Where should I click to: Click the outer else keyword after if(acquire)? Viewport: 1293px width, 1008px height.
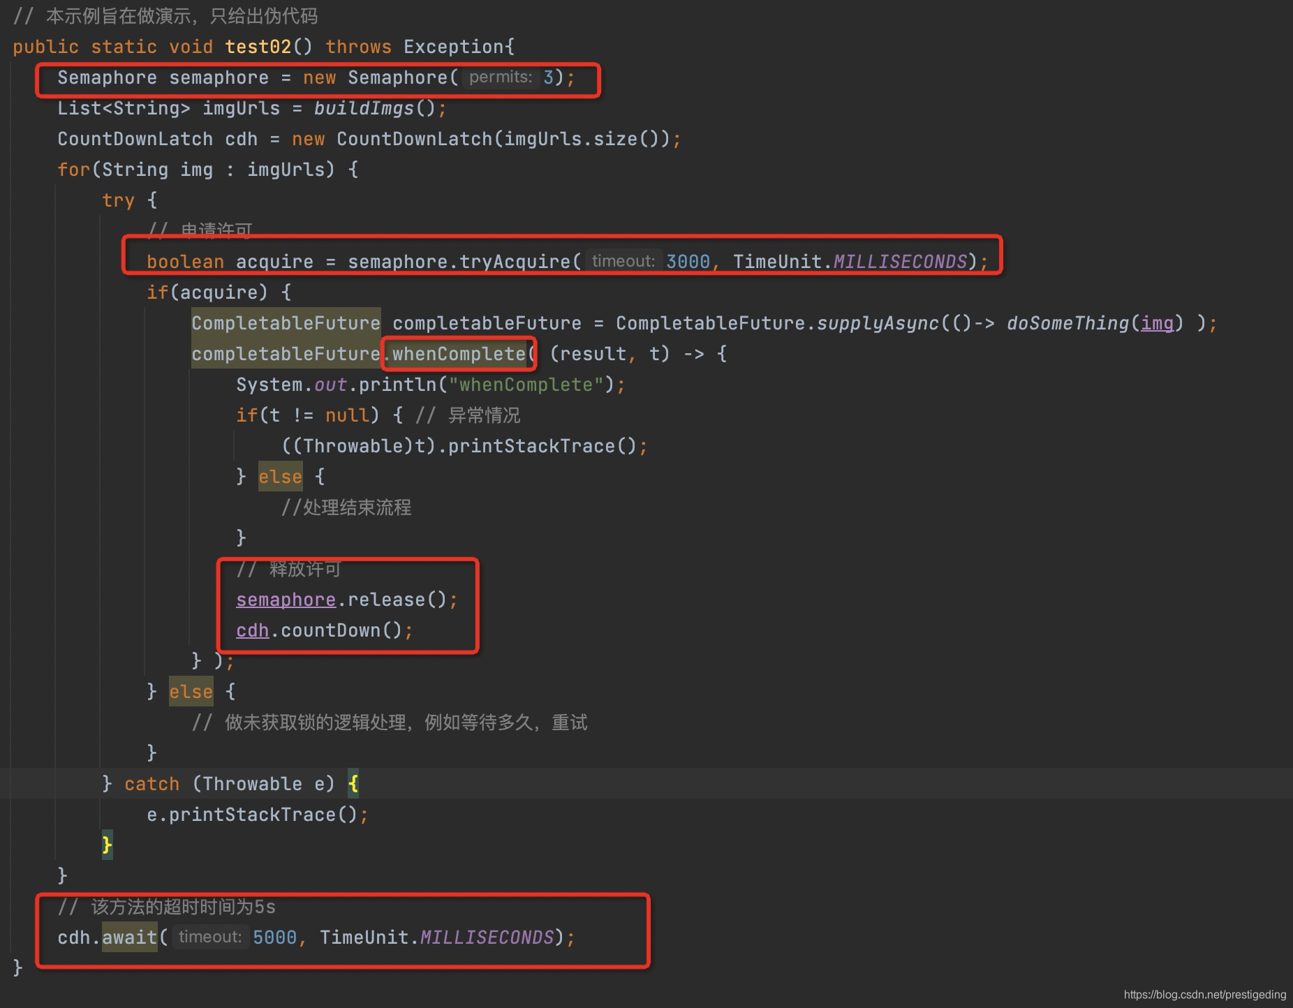(191, 692)
